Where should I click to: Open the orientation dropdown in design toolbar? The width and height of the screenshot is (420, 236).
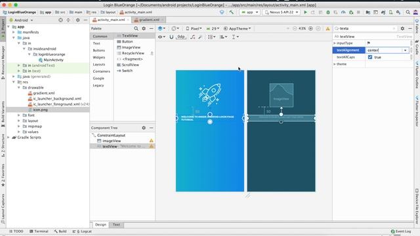pos(175,28)
